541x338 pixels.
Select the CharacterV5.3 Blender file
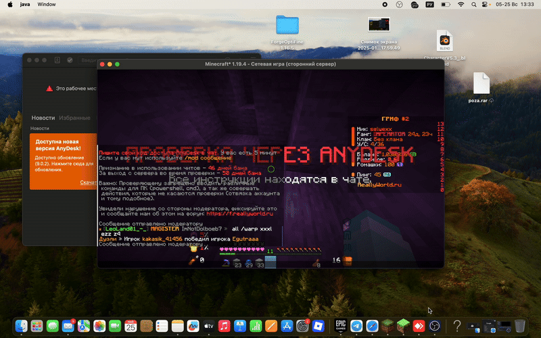(x=444, y=47)
